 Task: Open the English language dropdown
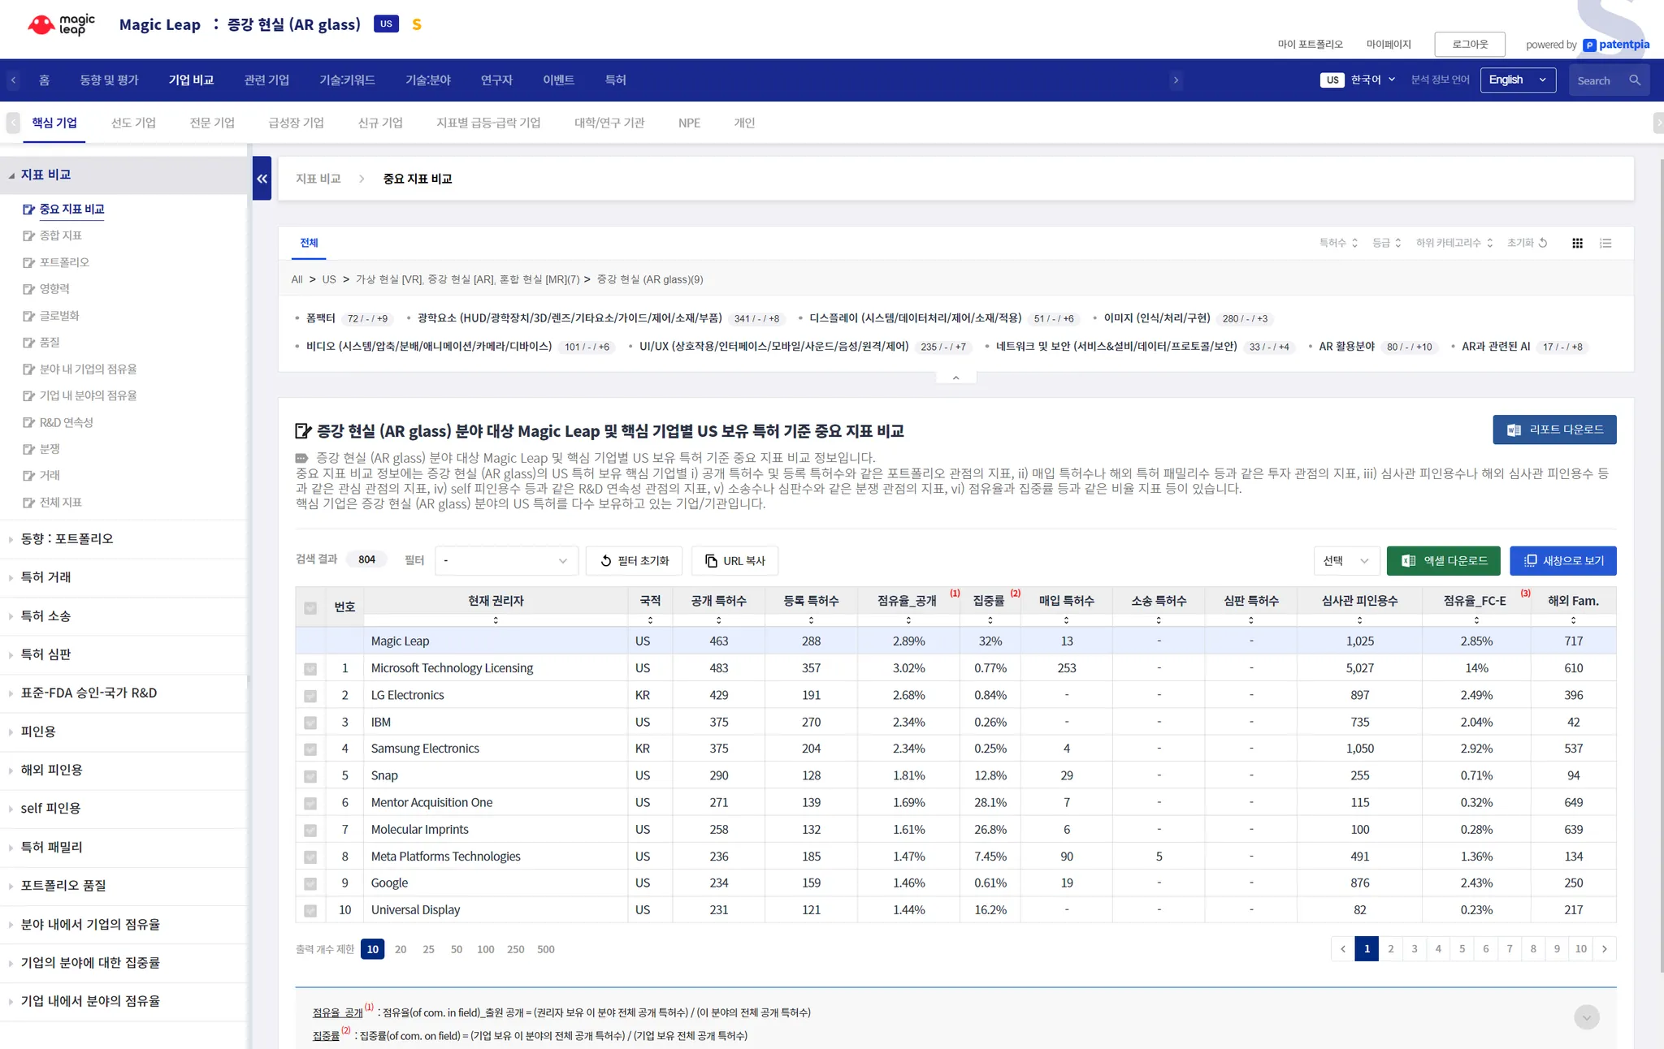[x=1517, y=80]
